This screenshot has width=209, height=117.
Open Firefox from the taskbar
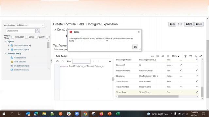(102, 114)
